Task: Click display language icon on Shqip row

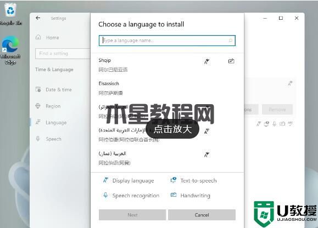Action: 207,61
